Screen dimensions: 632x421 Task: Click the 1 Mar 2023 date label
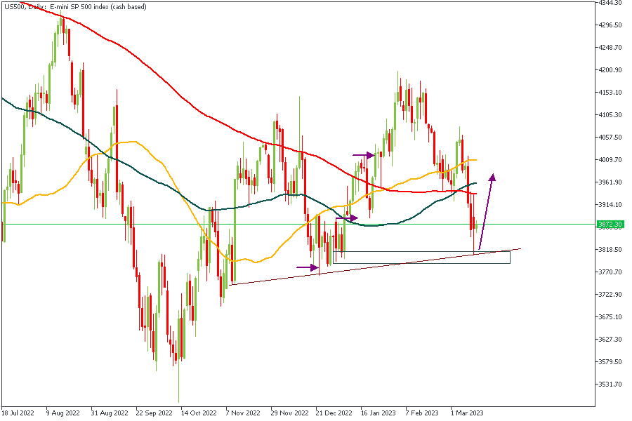pos(466,413)
